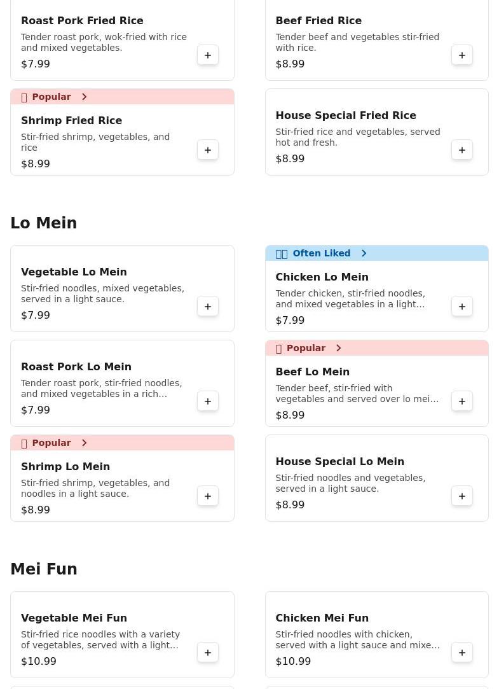
Task: Add Beef Lo Mein to order
Action: (x=462, y=401)
